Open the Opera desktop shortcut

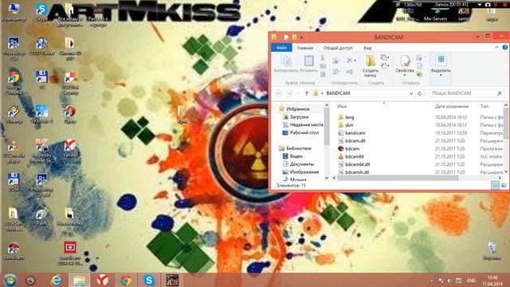coord(69,115)
